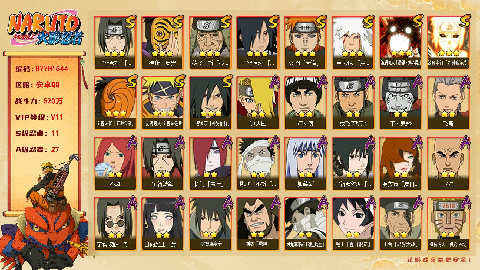Select the 战斗力 520万 stat line
The height and width of the screenshot is (270, 480).
click(x=39, y=101)
